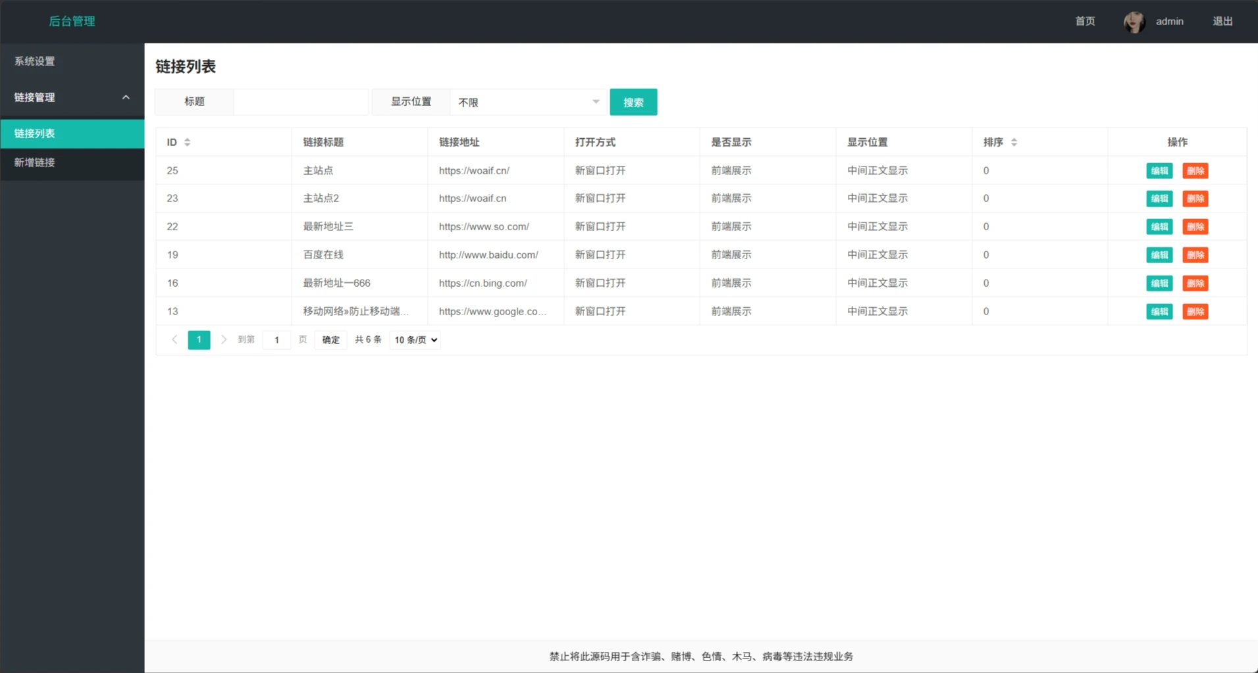Click the admin username
Image resolution: width=1258 pixels, height=673 pixels.
click(1169, 21)
